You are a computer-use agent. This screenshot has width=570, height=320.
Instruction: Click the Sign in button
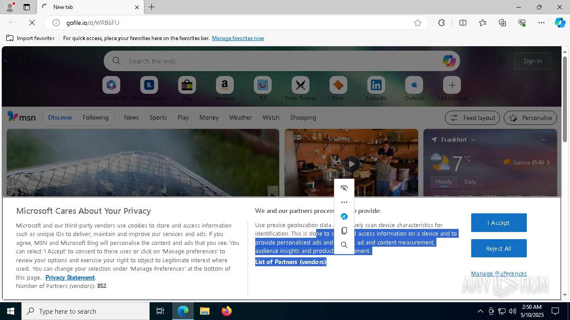pos(533,61)
